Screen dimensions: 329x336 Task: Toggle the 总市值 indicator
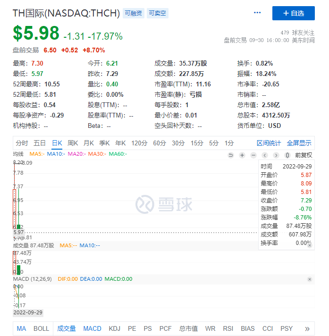188,328
